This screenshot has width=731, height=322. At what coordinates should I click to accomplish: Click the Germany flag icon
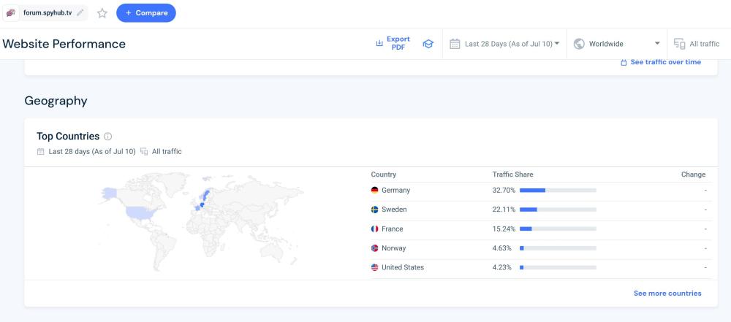tap(375, 191)
